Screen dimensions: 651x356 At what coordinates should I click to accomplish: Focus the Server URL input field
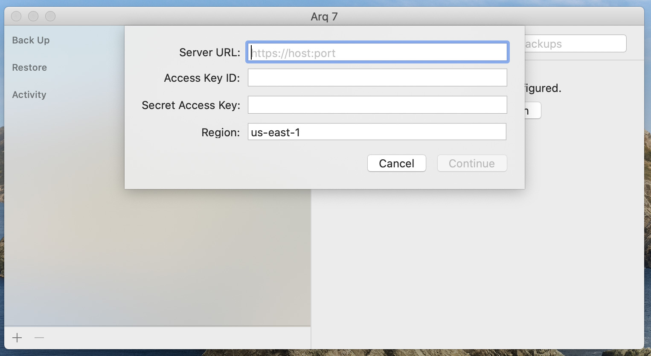pyautogui.click(x=378, y=52)
